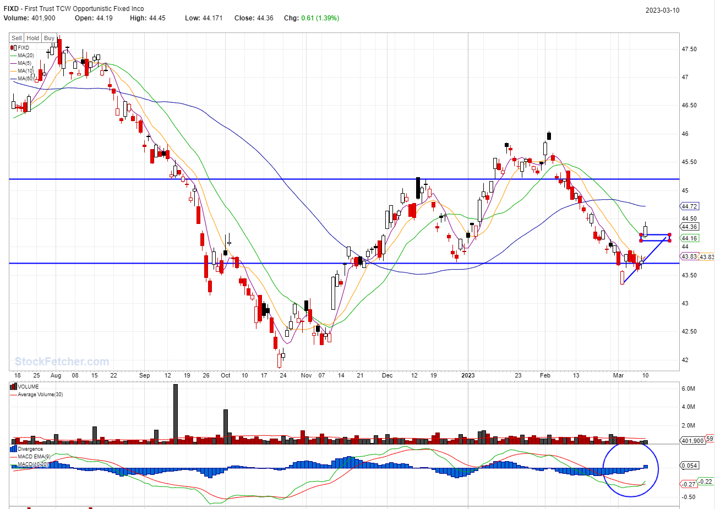Click the Mar date axis label
715x509 pixels.
pos(619,375)
